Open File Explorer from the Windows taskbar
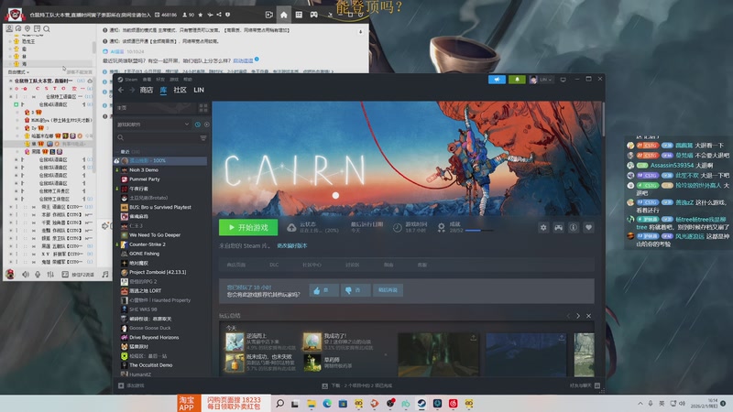The width and height of the screenshot is (733, 412). pyautogui.click(x=312, y=404)
